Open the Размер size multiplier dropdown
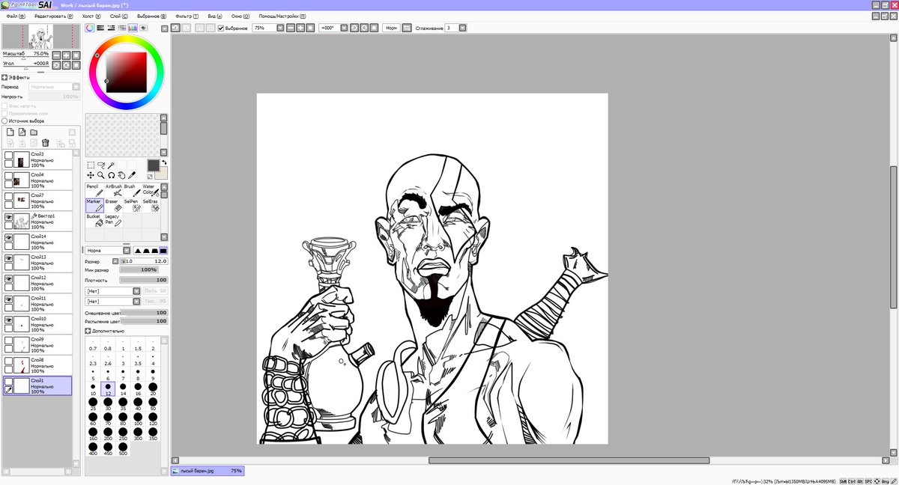Screen dimensions: 899x485 tap(116, 261)
